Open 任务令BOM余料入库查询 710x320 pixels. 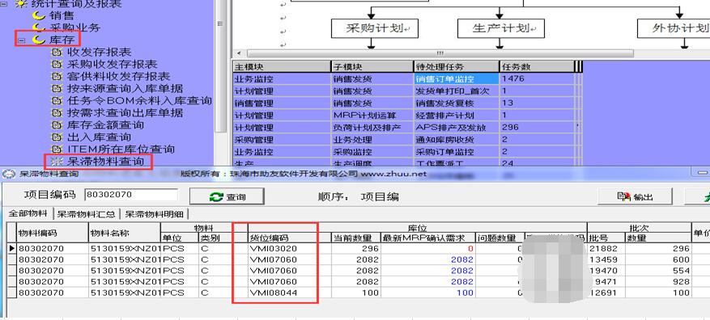click(x=139, y=100)
